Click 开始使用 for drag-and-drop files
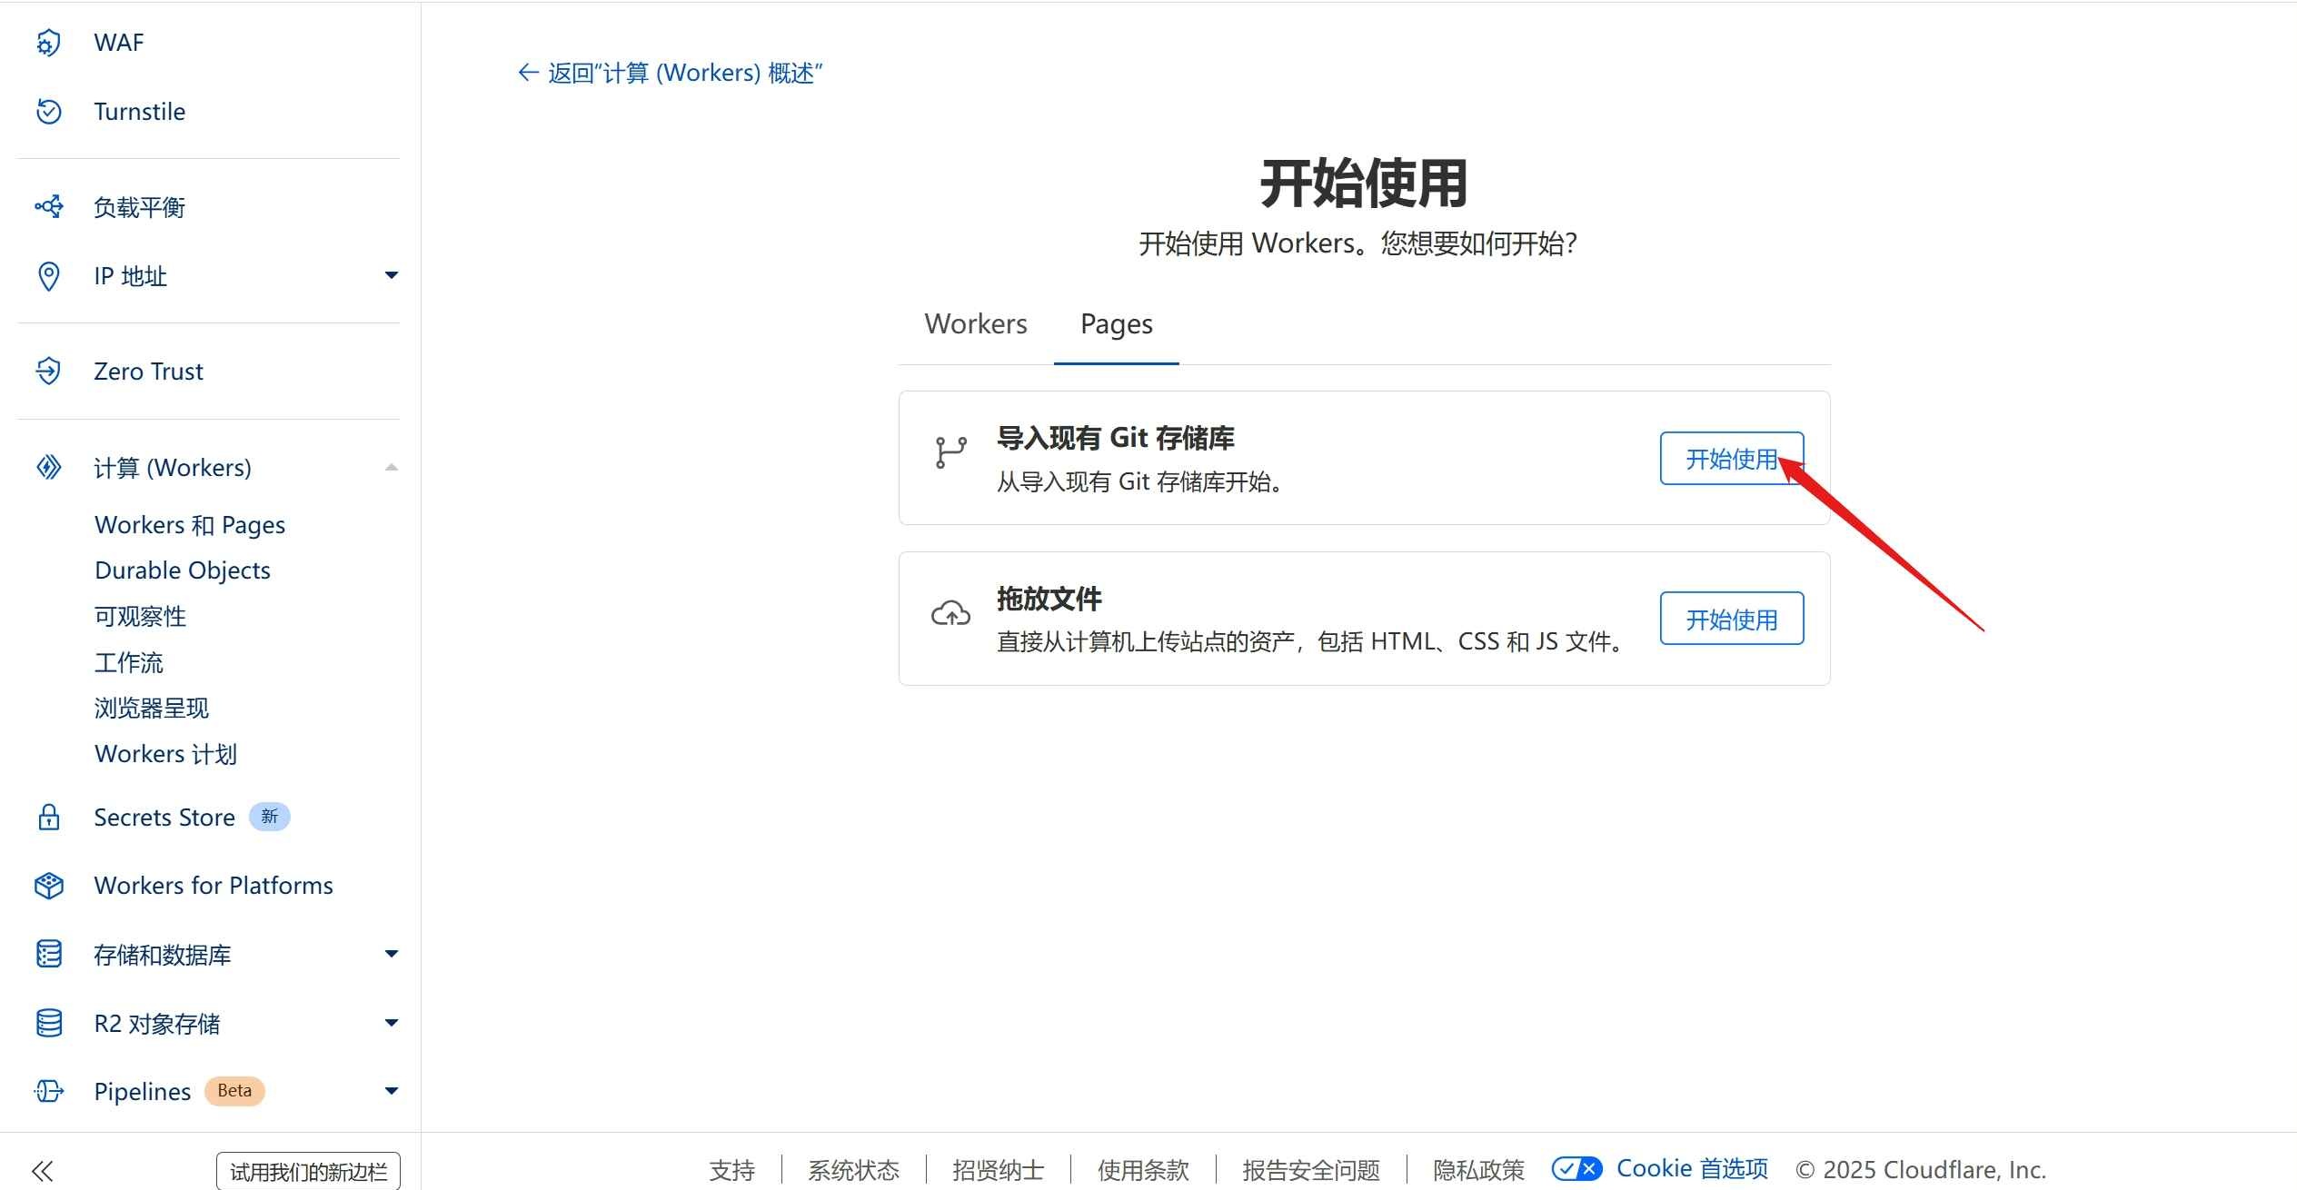 [x=1731, y=620]
